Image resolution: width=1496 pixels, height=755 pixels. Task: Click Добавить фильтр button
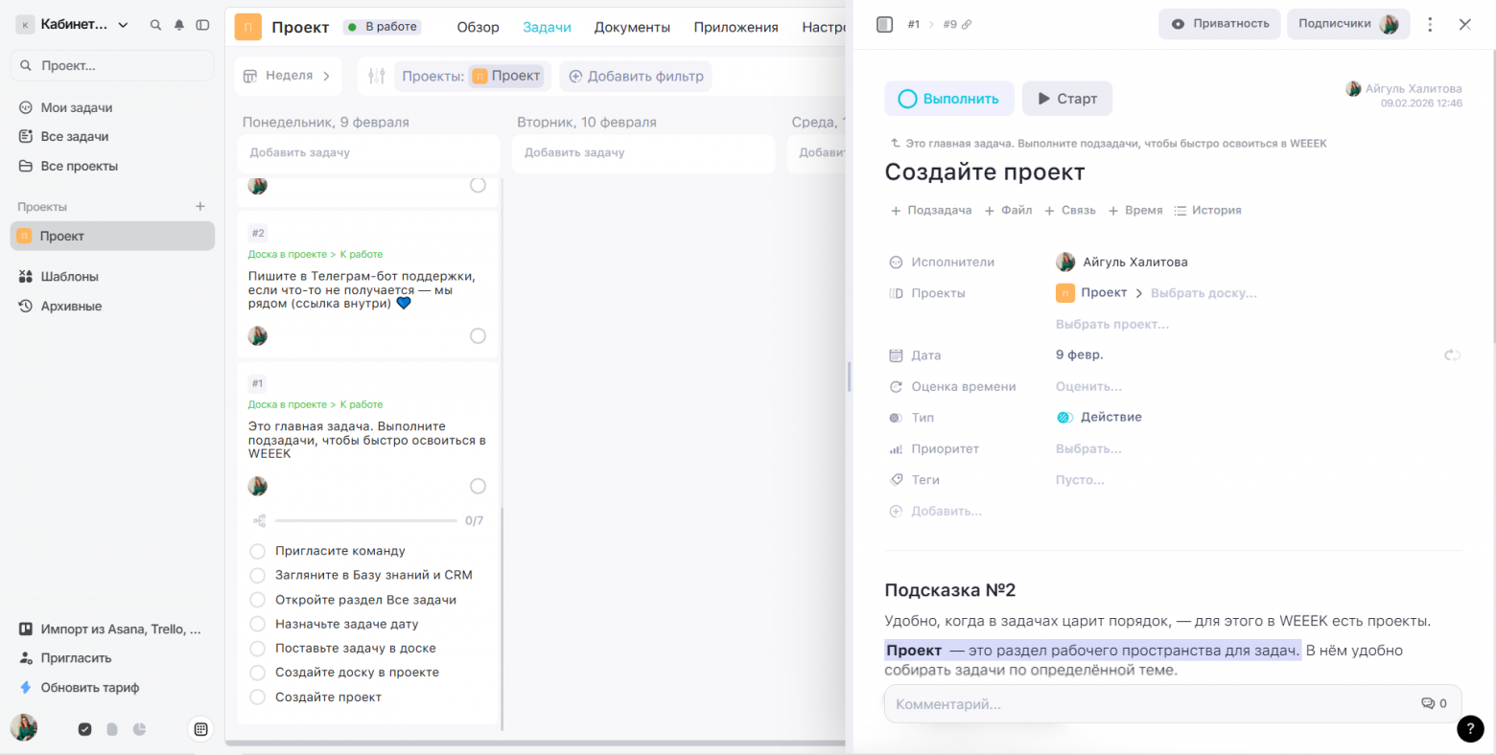pyautogui.click(x=636, y=76)
